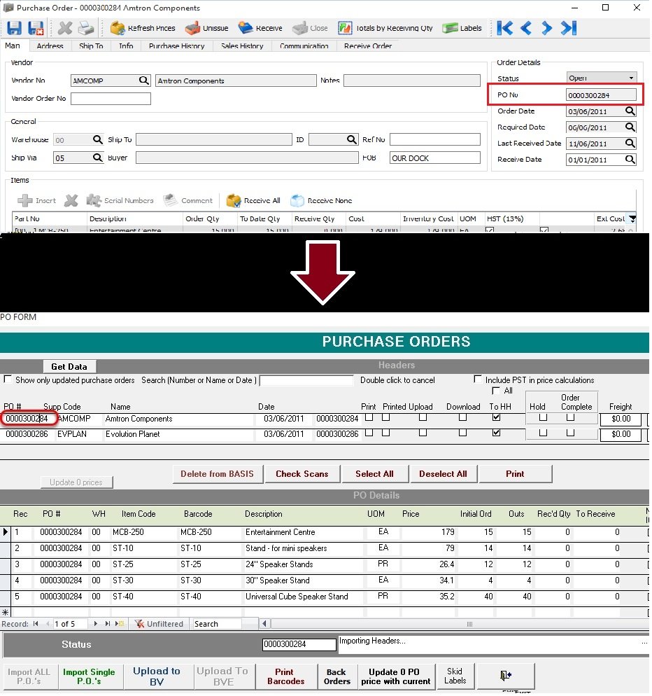Image resolution: width=652 pixels, height=696 pixels.
Task: Click the Unissue toolbar button
Action: [206, 29]
